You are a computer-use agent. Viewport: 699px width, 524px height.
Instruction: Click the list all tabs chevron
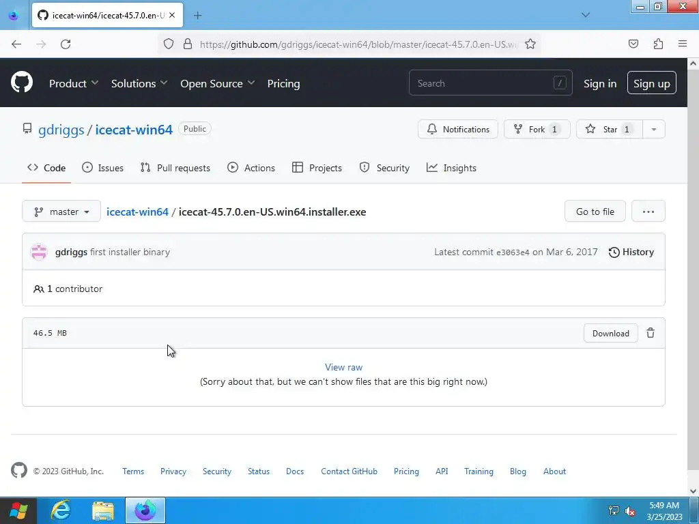coord(585,15)
